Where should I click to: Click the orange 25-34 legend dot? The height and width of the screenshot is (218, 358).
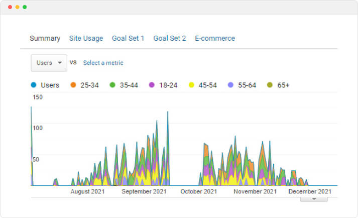73,85
